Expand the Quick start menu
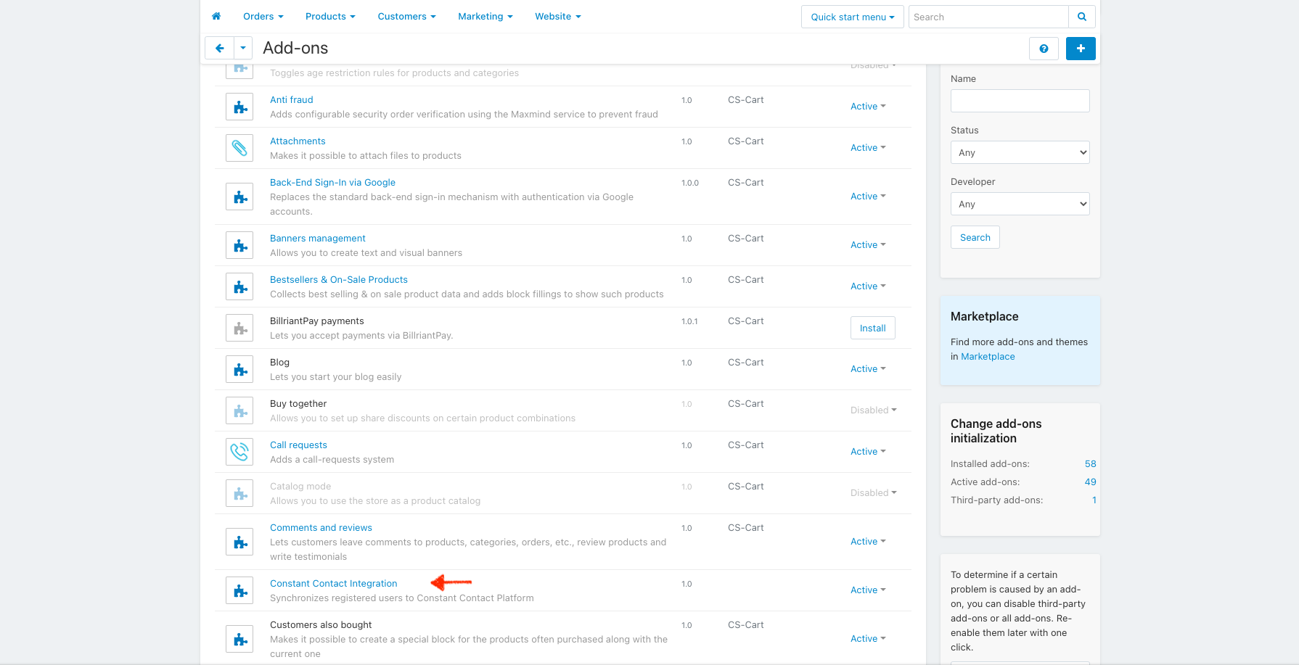This screenshot has width=1299, height=665. click(x=852, y=17)
